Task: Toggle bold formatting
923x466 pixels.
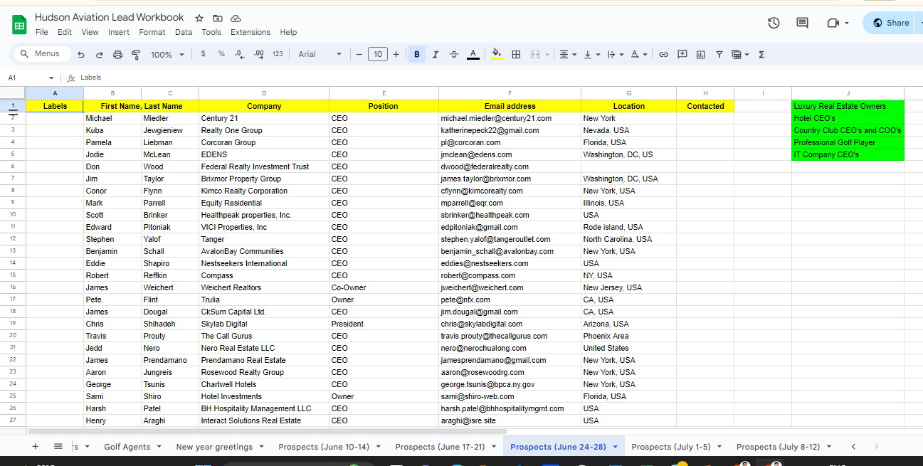Action: 417,54
